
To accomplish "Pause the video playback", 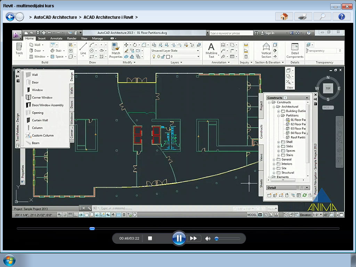I will coord(179,238).
